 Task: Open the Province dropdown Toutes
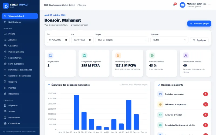coord(169,40)
